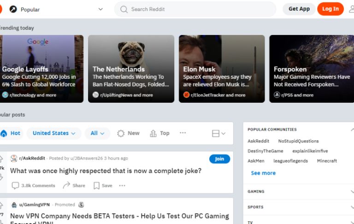Click the r/PS5 PlayStation icon
This screenshot has height=224, width=354.
click(277, 95)
